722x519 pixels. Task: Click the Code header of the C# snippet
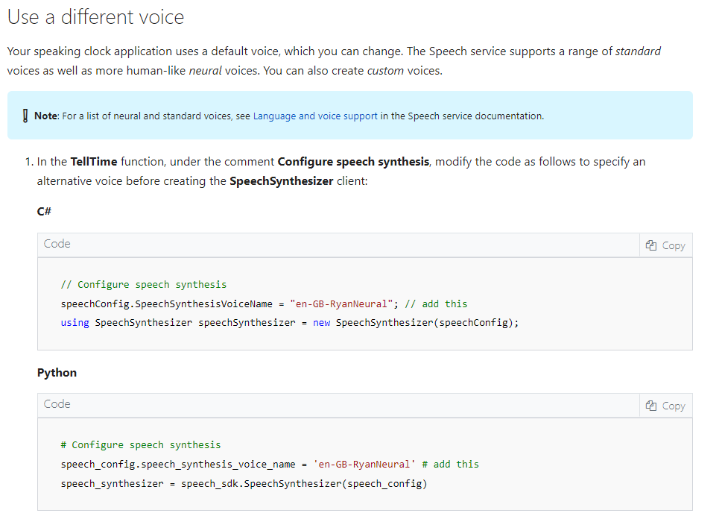coord(57,244)
